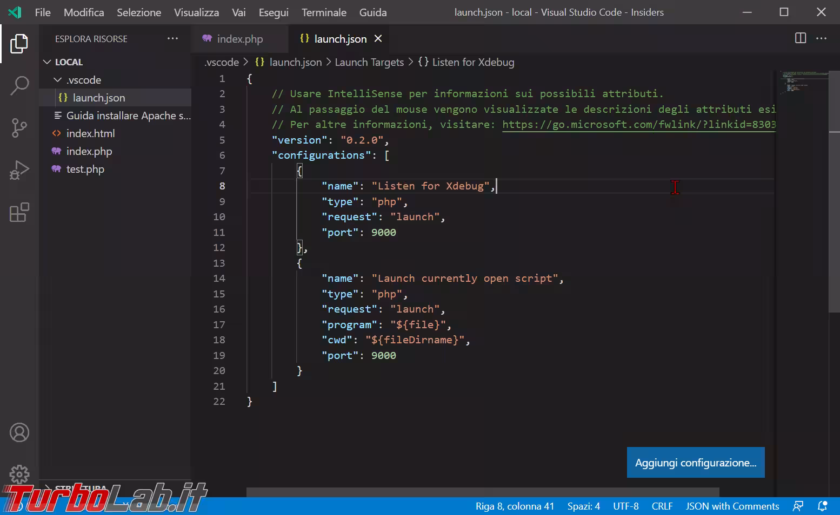Switch to the index.php tab
This screenshot has width=840, height=515.
(239, 39)
